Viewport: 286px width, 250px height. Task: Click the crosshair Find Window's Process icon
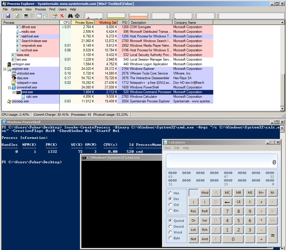point(77,16)
